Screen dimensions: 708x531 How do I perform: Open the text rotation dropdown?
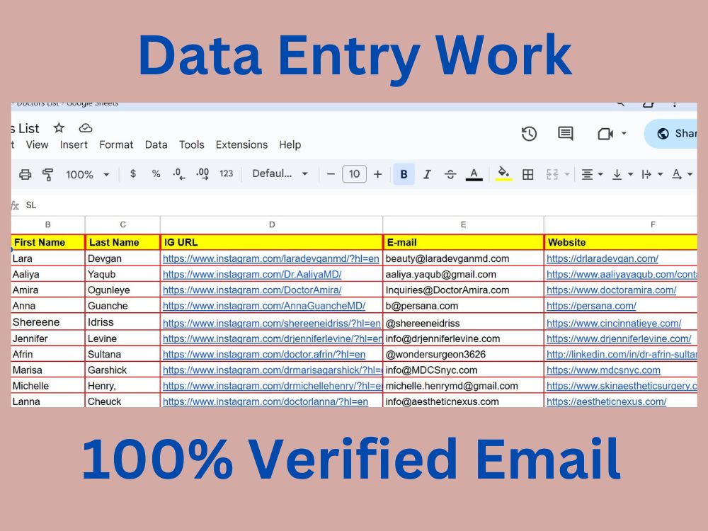click(x=682, y=174)
